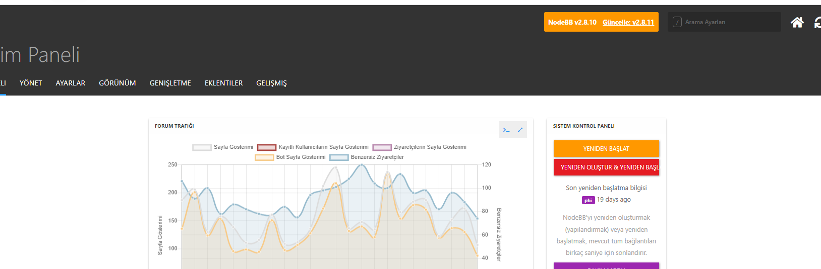Click the reload icon beside home
The width and height of the screenshot is (821, 269).
(817, 22)
